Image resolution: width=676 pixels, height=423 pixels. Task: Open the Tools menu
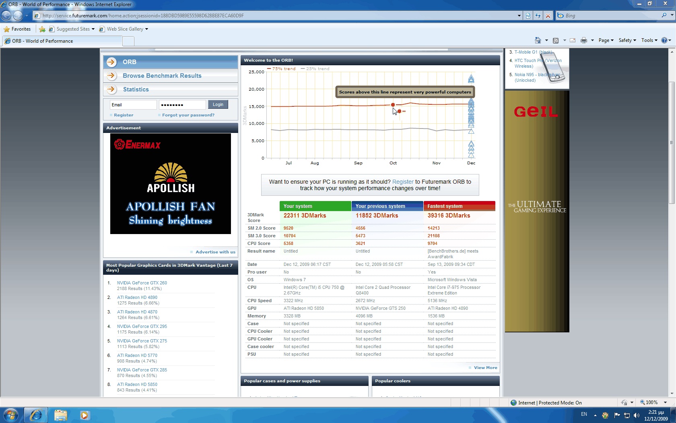649,40
